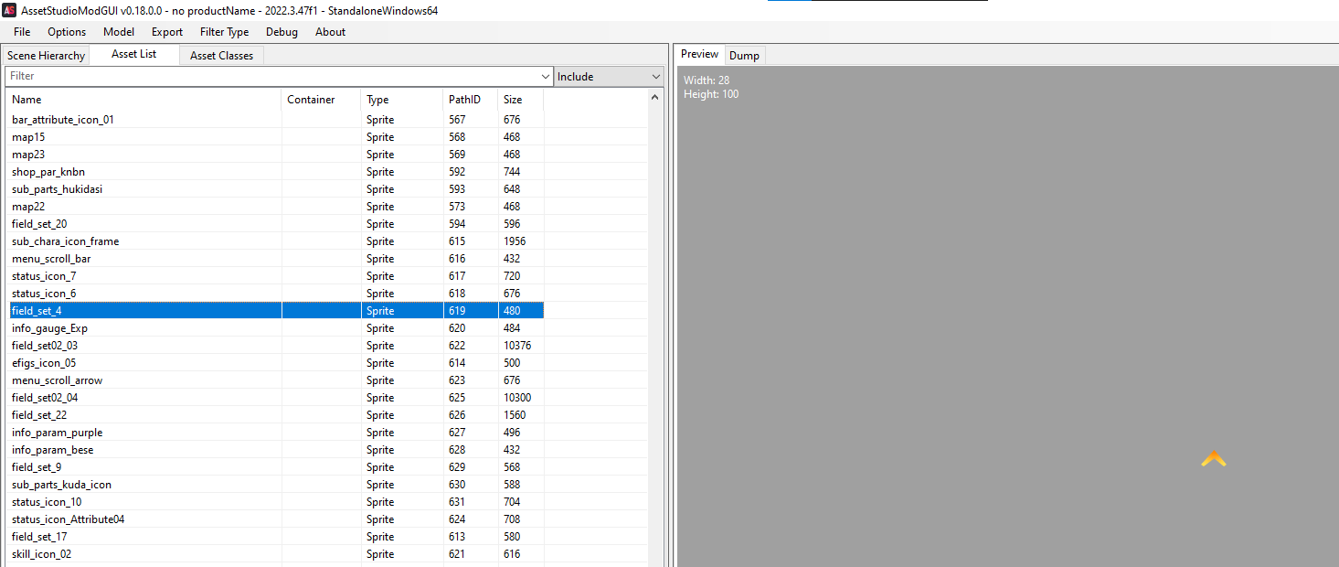The width and height of the screenshot is (1339, 567).
Task: Click the AssetStudio app icon in title bar
Action: click(9, 9)
